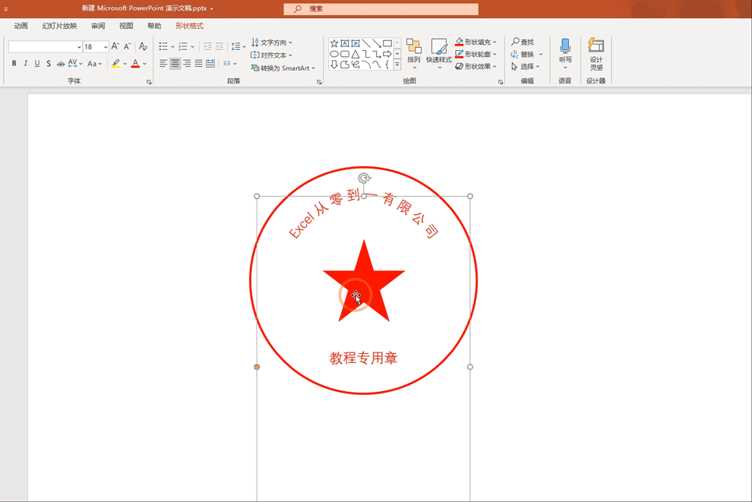
Task: Apply the red font color swatch
Action: [x=134, y=65]
